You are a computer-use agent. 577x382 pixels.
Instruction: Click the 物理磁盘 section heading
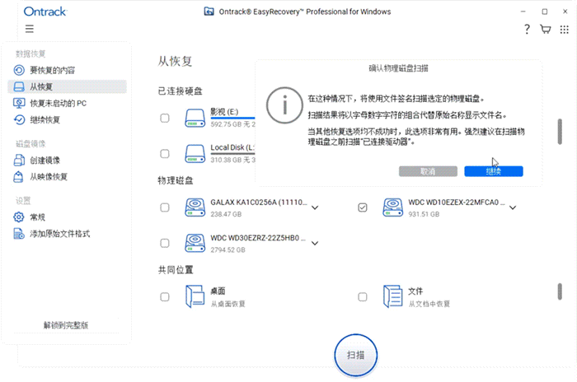click(176, 180)
